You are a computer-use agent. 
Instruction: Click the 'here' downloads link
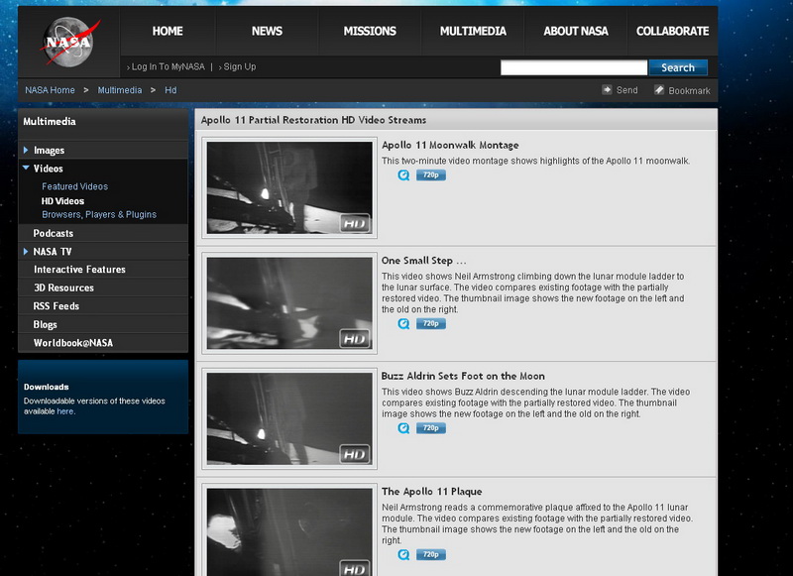point(65,411)
